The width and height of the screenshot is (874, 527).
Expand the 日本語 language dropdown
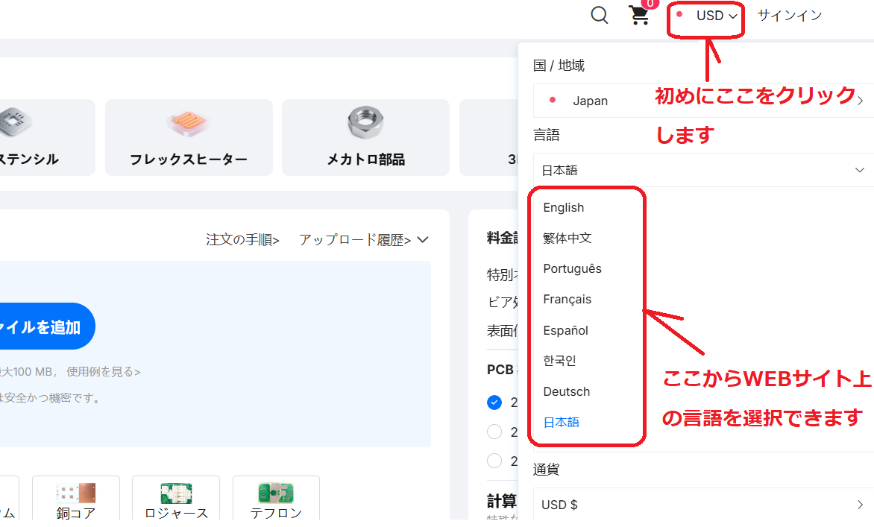click(x=702, y=170)
